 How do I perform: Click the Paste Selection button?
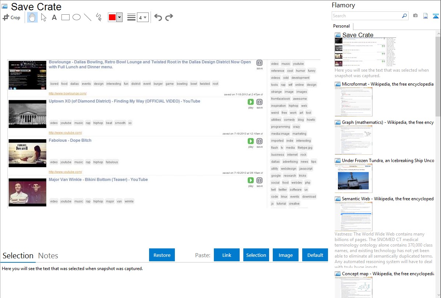[x=256, y=255]
